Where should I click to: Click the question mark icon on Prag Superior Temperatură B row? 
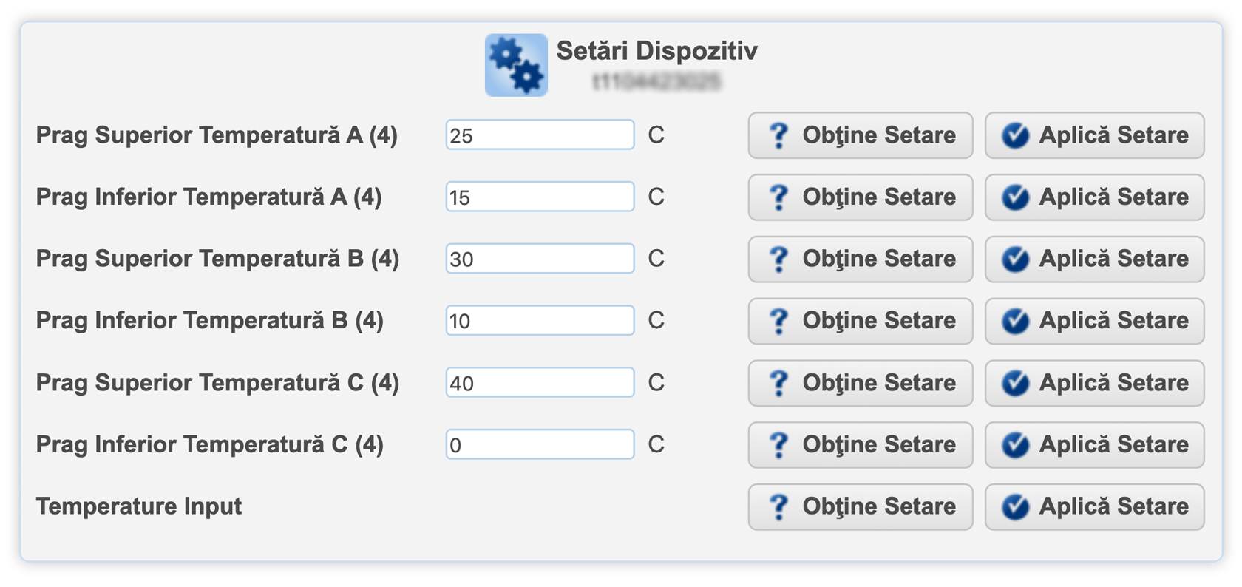coord(779,259)
